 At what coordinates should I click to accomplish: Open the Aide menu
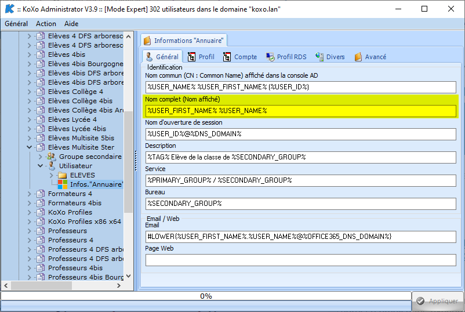coord(71,24)
